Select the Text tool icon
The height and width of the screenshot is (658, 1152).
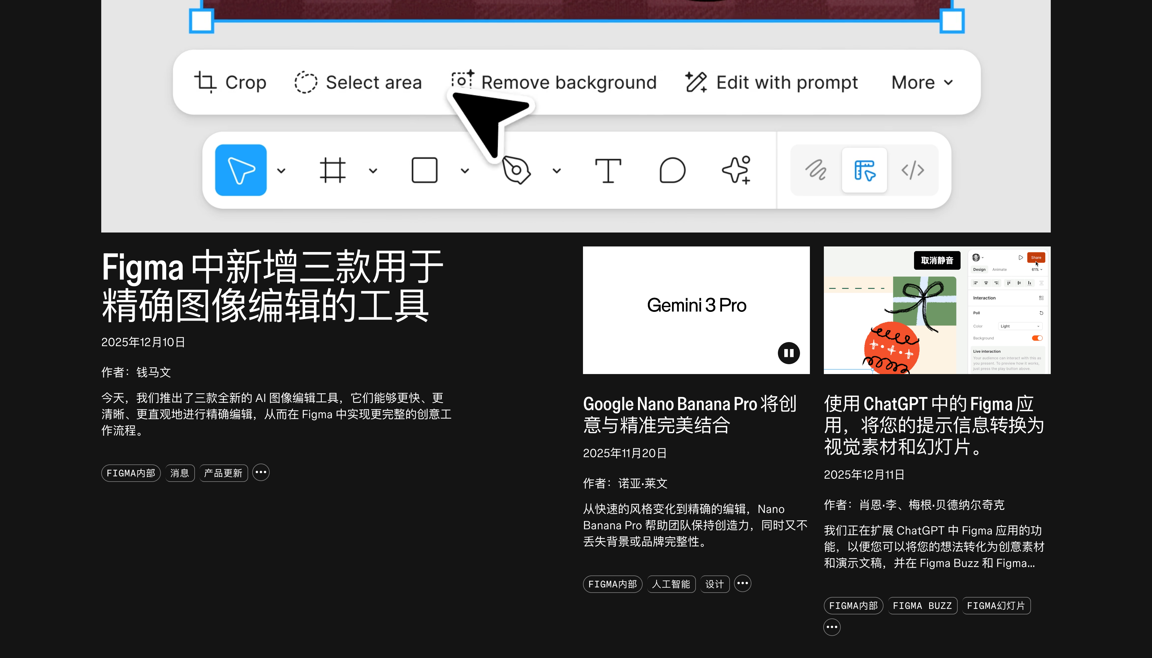608,170
